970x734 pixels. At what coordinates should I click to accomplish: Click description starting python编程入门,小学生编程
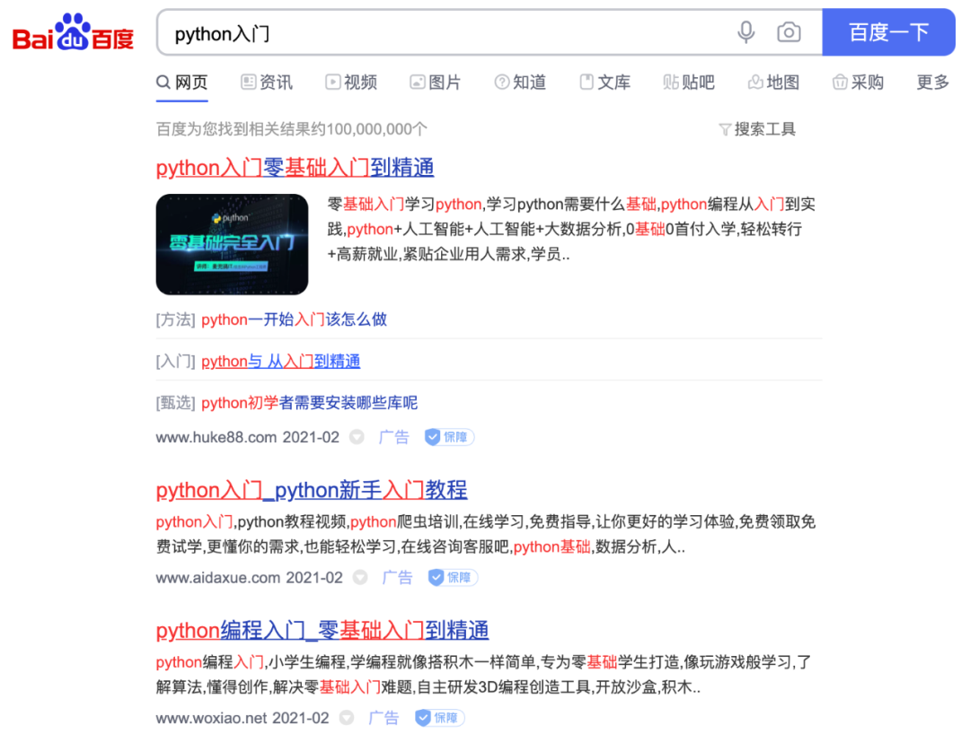[484, 675]
